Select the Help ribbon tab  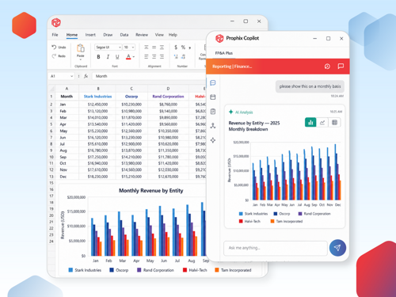tap(173, 35)
